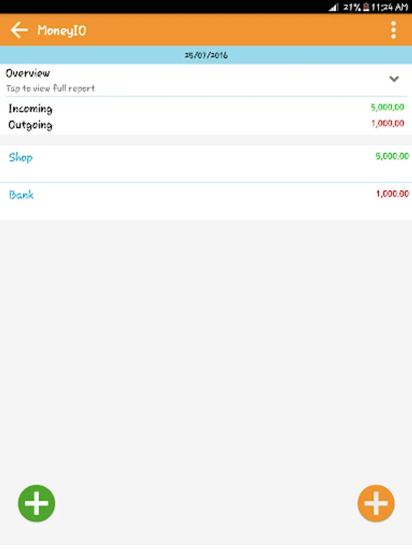
Task: Expand the Overview chevron arrow
Action: pos(394,79)
